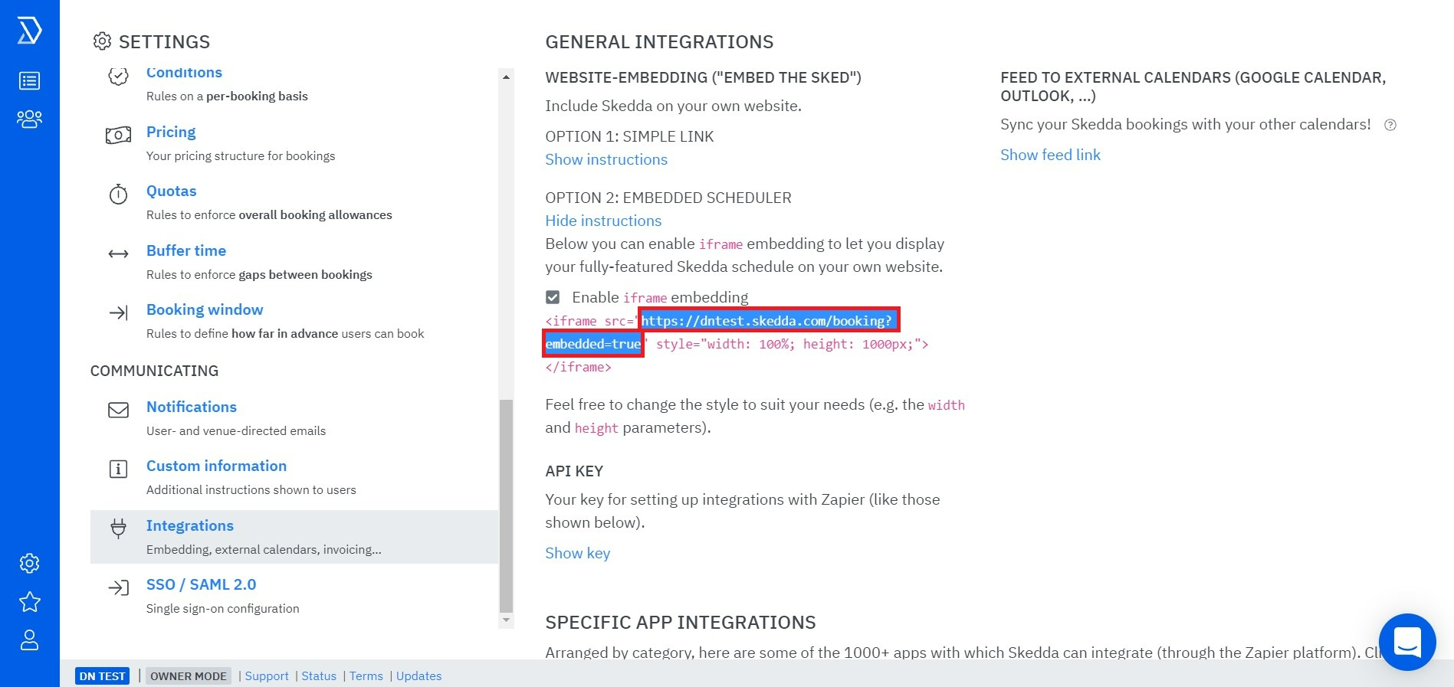Click the settings list scrollbar thumb
The height and width of the screenshot is (687, 1454).
click(506, 506)
